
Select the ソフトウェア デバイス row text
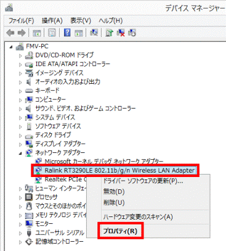(x=58, y=126)
